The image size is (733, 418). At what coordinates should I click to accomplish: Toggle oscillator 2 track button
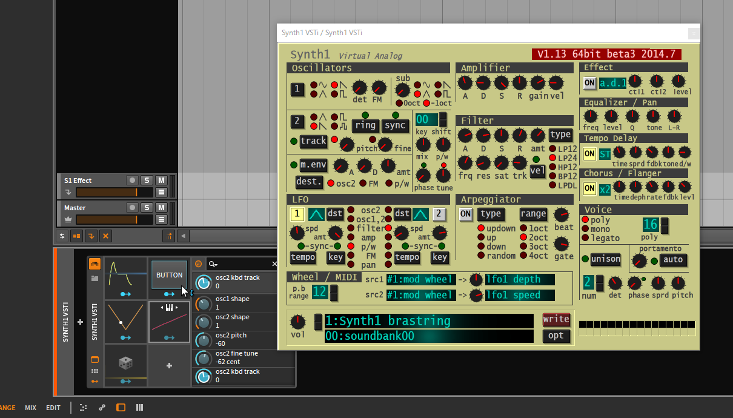pos(314,141)
